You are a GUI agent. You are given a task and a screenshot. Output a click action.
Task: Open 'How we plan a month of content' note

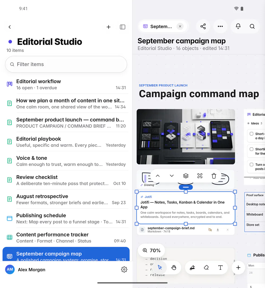pos(66,104)
